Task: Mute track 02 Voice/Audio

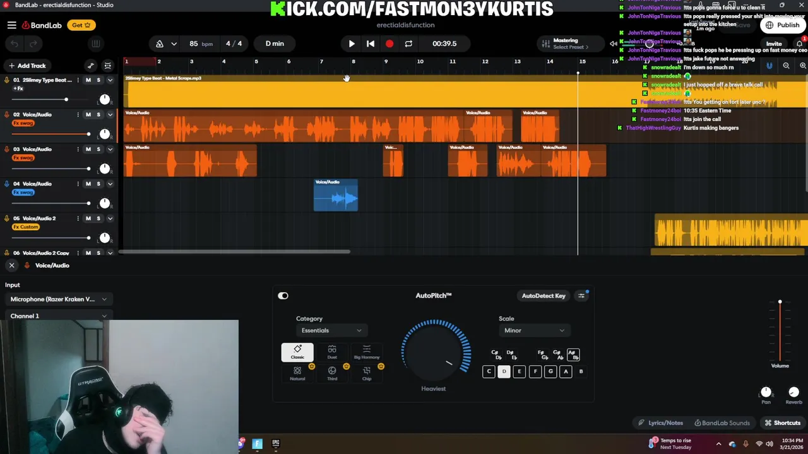Action: pos(88,115)
